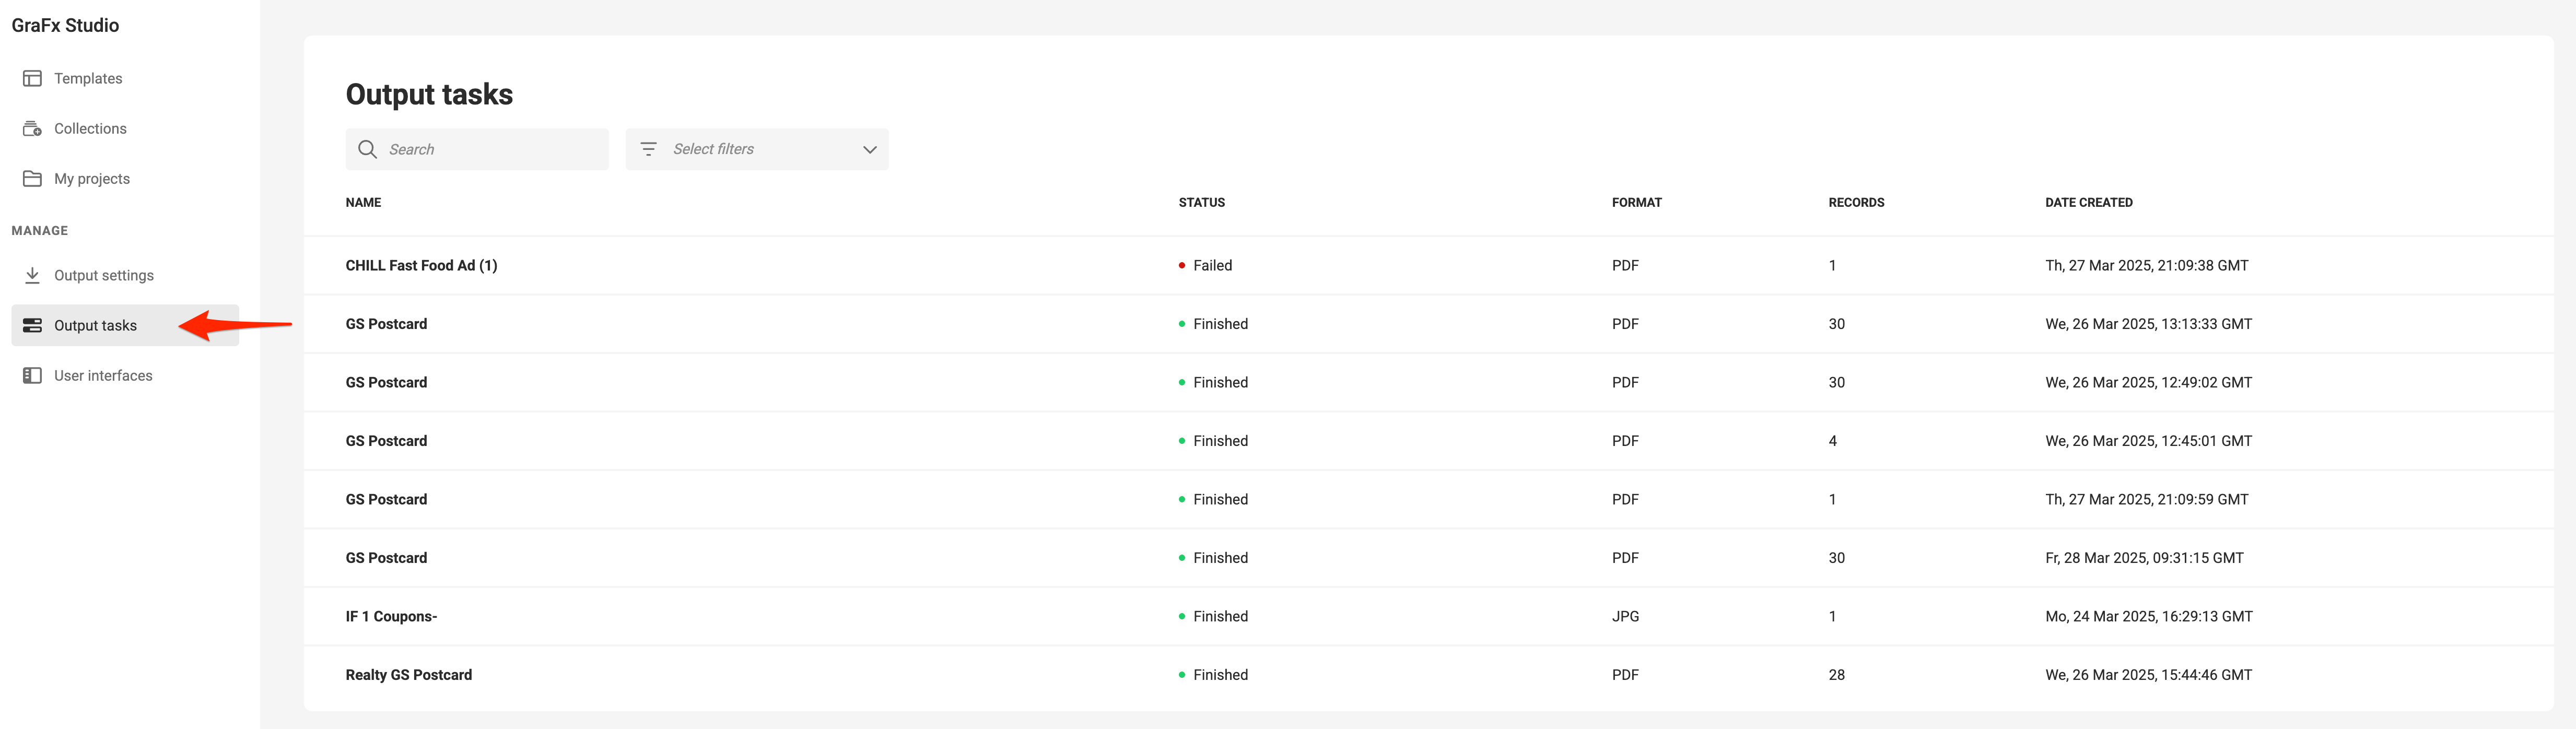Image resolution: width=2576 pixels, height=729 pixels.
Task: Open GS Postcard created Fr, 28 Mar 2025
Action: pyautogui.click(x=386, y=558)
